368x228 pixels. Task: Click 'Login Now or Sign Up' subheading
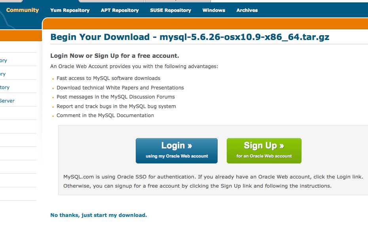(114, 56)
